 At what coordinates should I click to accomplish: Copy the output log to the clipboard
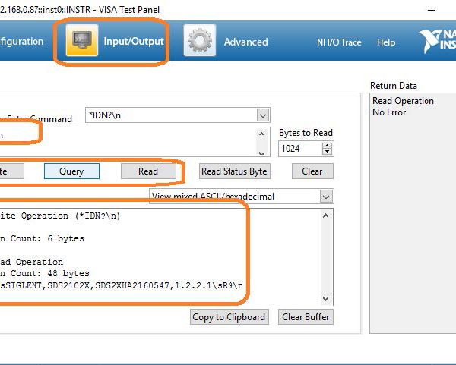click(x=229, y=317)
